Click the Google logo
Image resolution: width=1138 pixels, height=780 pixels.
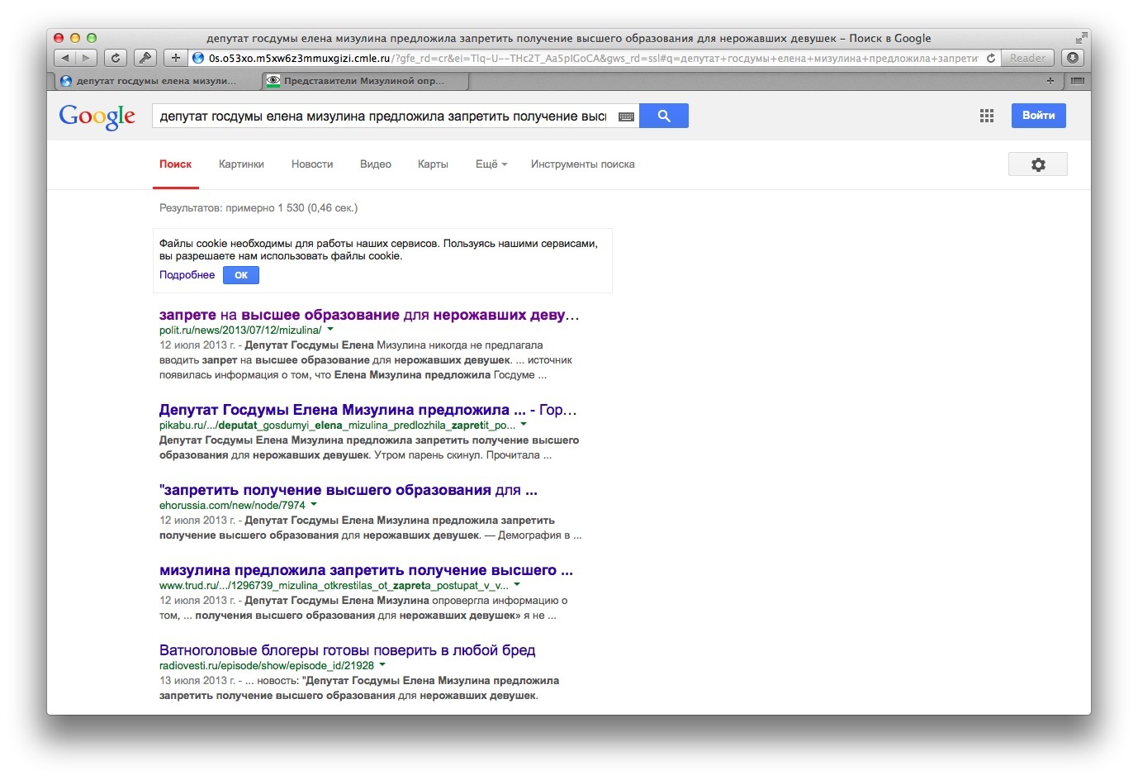pos(97,117)
